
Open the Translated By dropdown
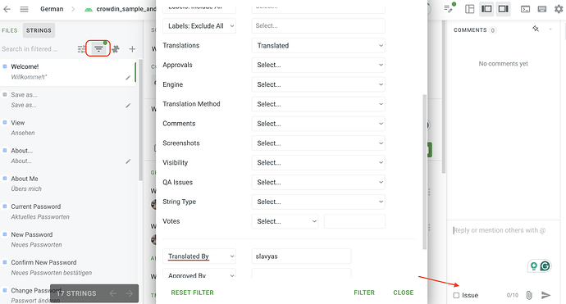(199, 256)
